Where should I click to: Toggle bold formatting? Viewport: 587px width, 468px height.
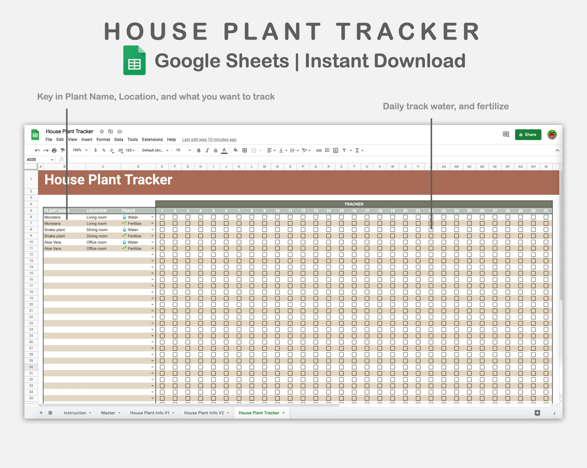coord(199,150)
